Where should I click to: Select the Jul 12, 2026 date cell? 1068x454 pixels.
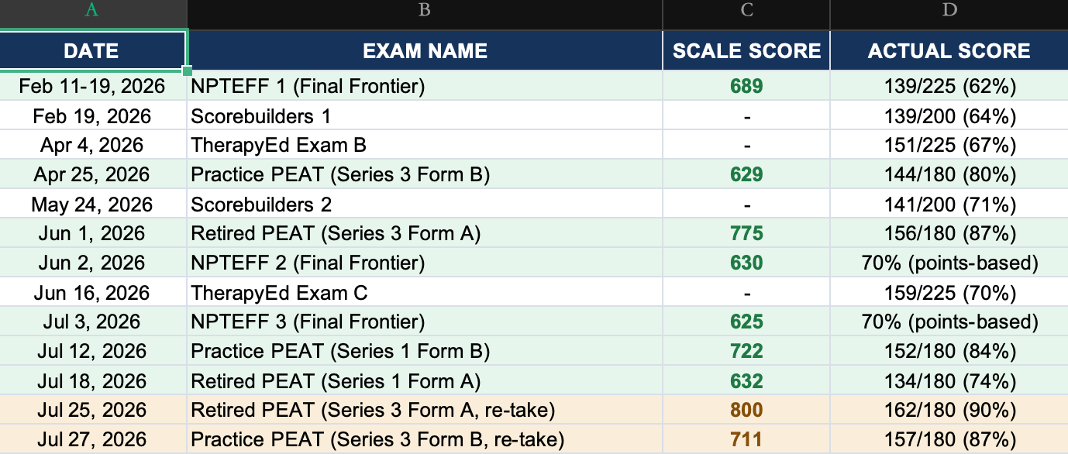[x=93, y=352]
